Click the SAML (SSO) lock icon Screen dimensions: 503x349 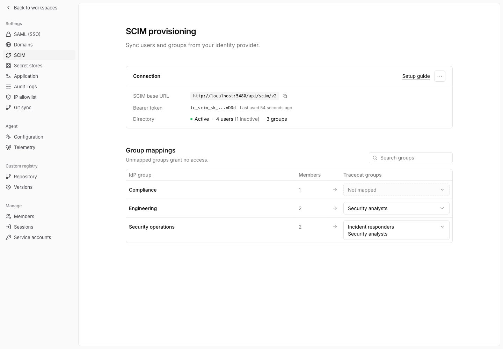pos(8,34)
